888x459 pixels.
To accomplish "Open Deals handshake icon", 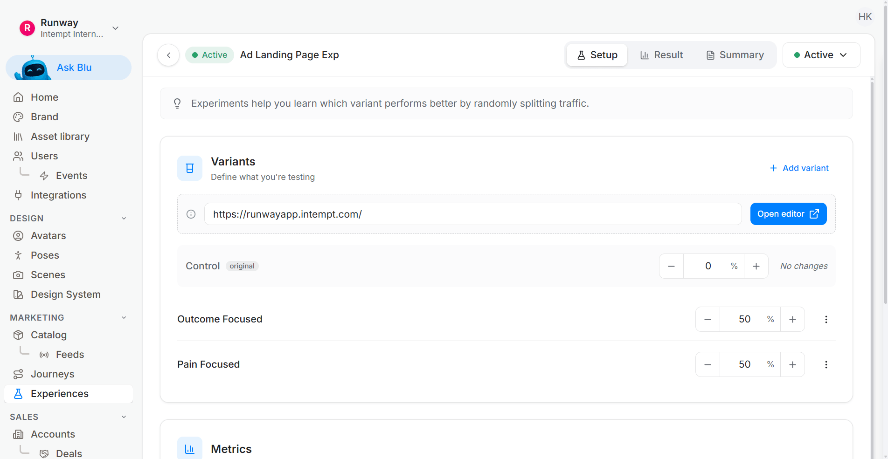I will tap(44, 454).
